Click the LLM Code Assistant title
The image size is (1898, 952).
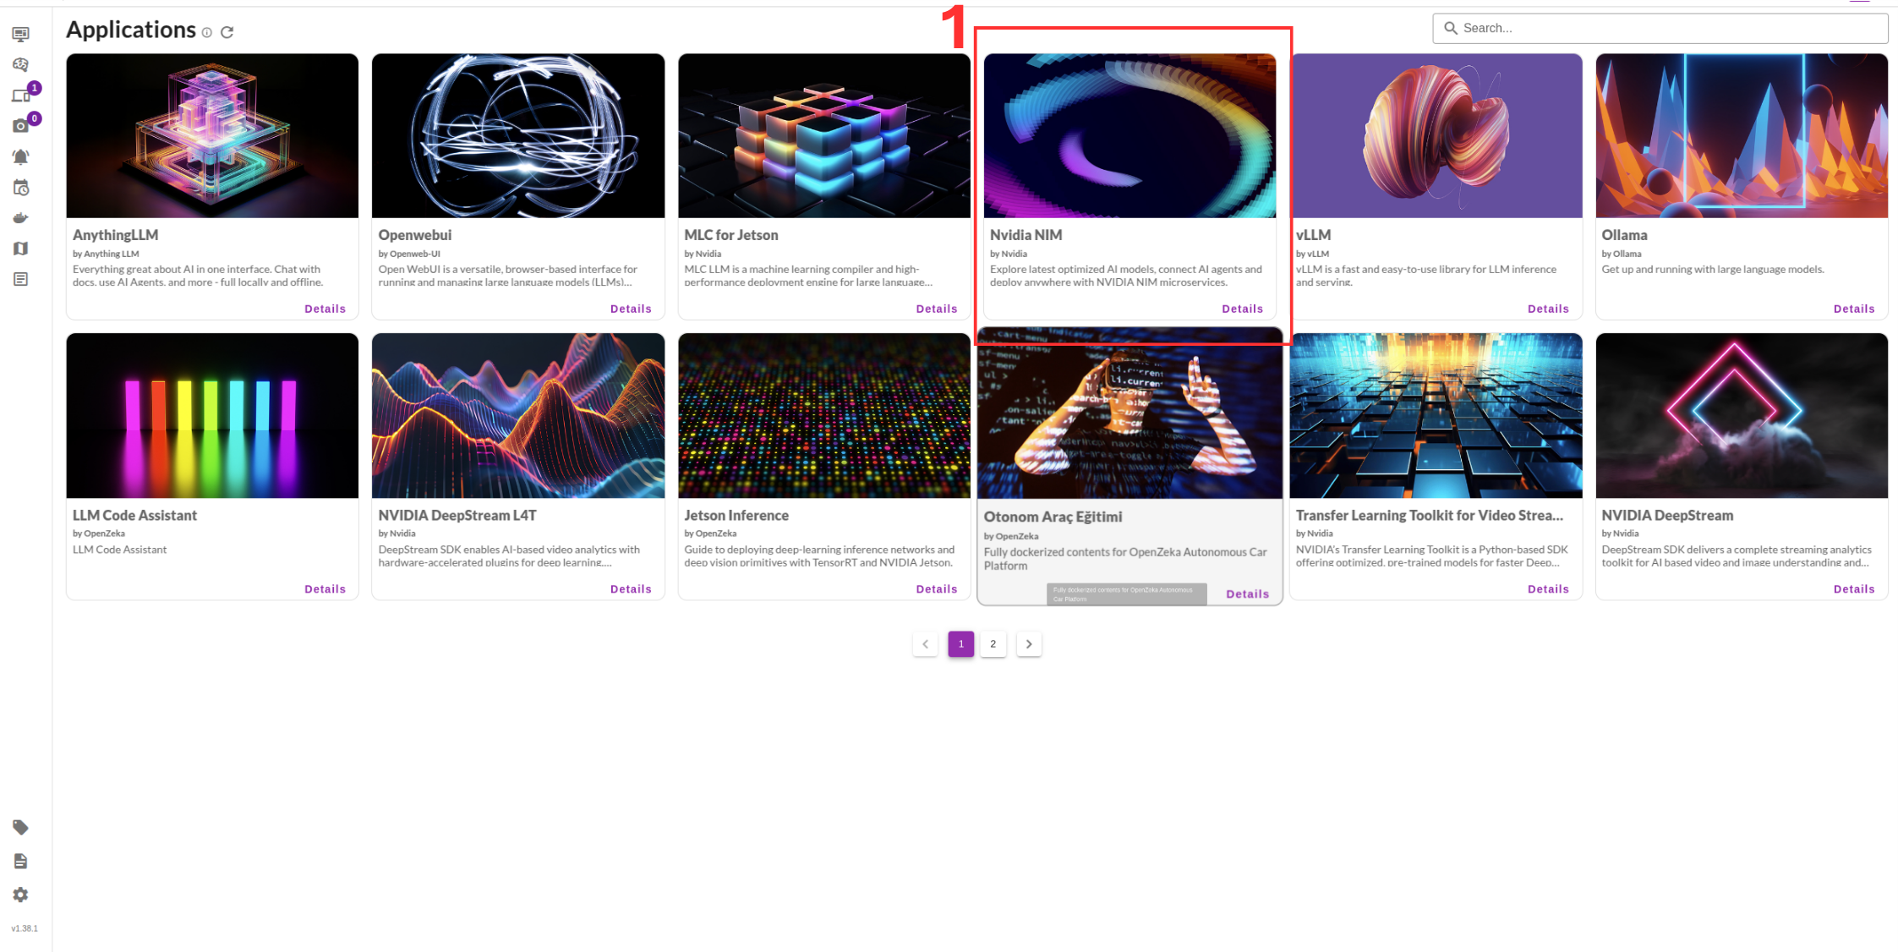pos(134,515)
